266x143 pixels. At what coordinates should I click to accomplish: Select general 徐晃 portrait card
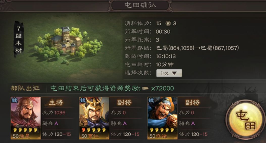pos(26,118)
